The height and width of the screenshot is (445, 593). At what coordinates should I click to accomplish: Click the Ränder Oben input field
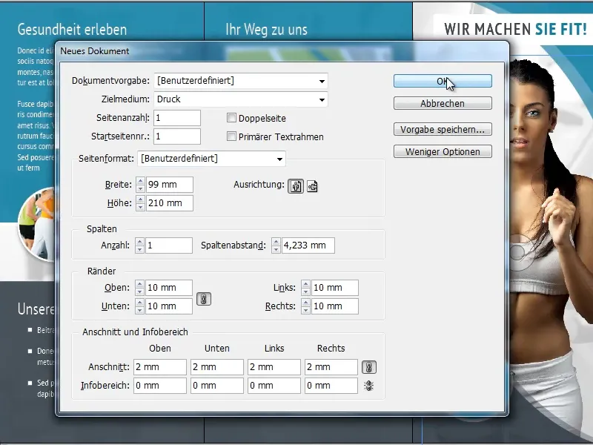[169, 288]
